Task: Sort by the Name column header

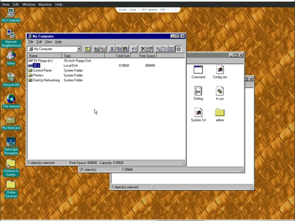Action: click(x=45, y=56)
